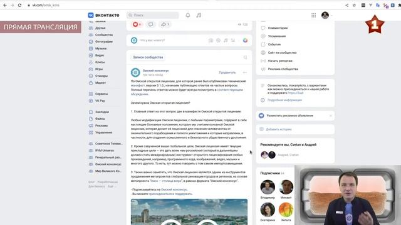Open the 'Омский консенсус' post author name
Screen dimensions: 401x225
pyautogui.click(x=155, y=71)
